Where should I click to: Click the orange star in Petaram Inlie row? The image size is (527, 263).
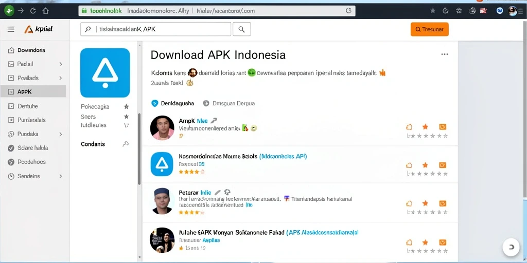425,203
